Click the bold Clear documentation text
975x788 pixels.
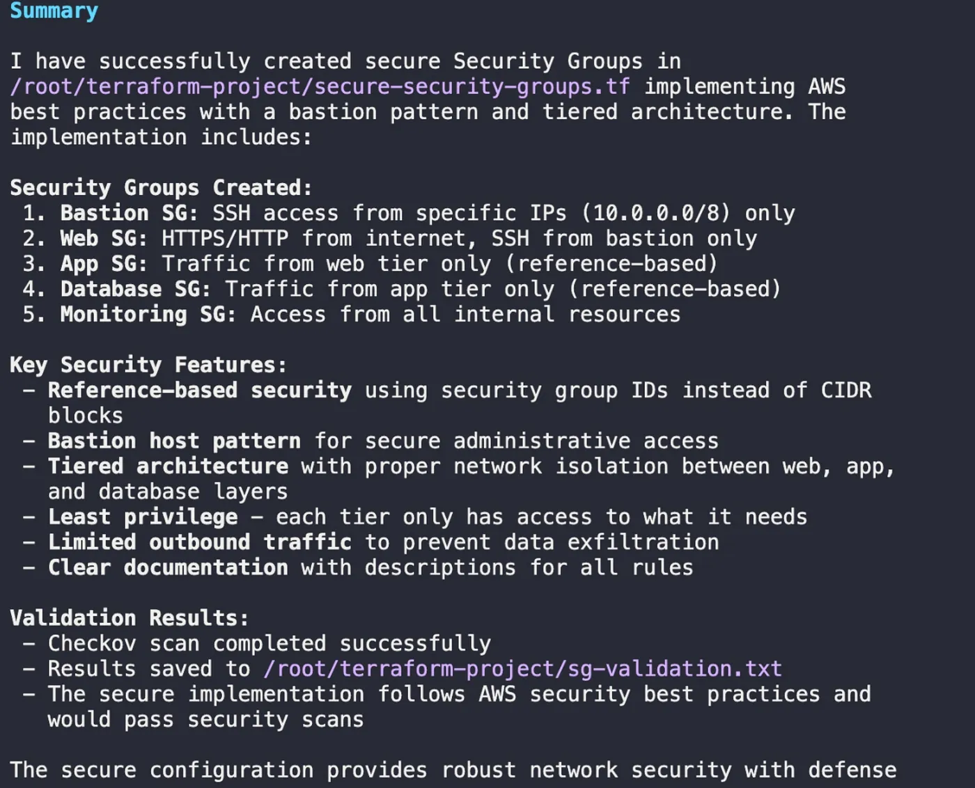tap(168, 568)
